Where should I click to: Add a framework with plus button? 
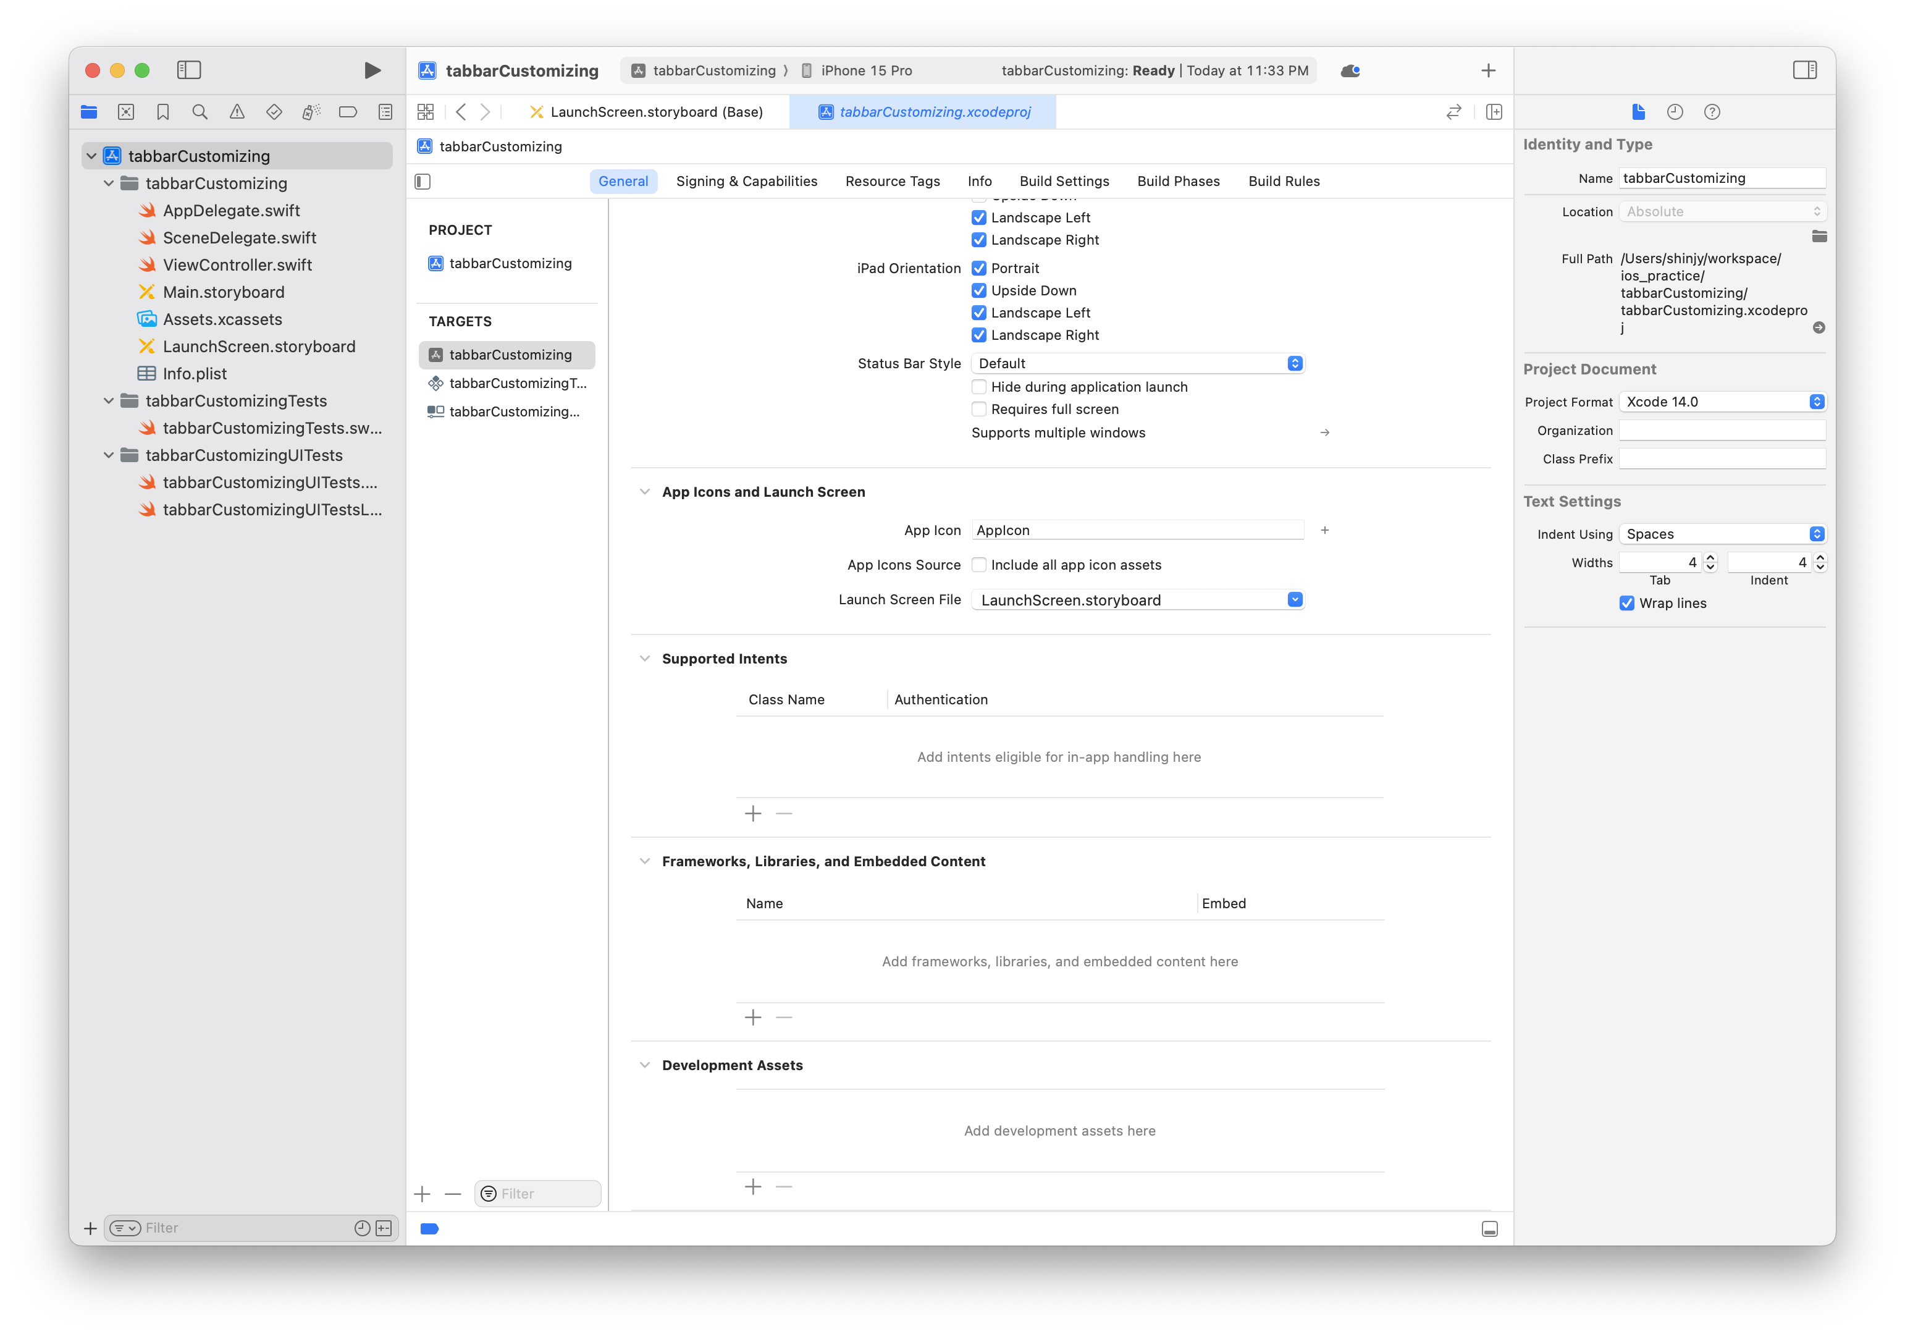(752, 1018)
